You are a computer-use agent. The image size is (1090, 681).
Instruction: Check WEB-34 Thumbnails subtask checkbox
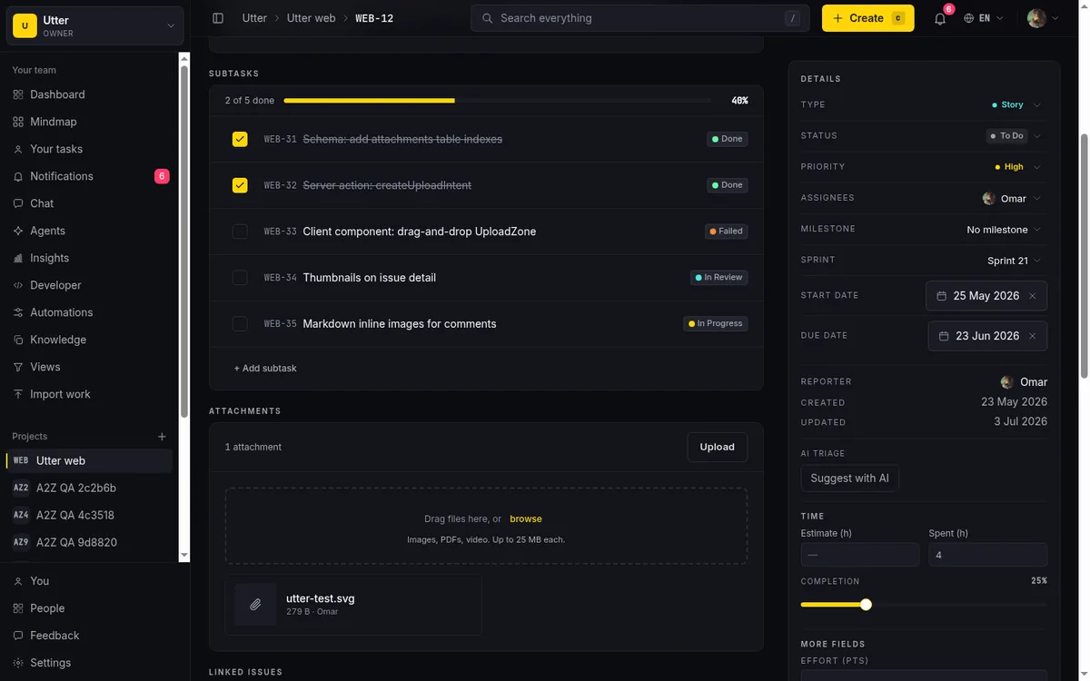tap(240, 278)
